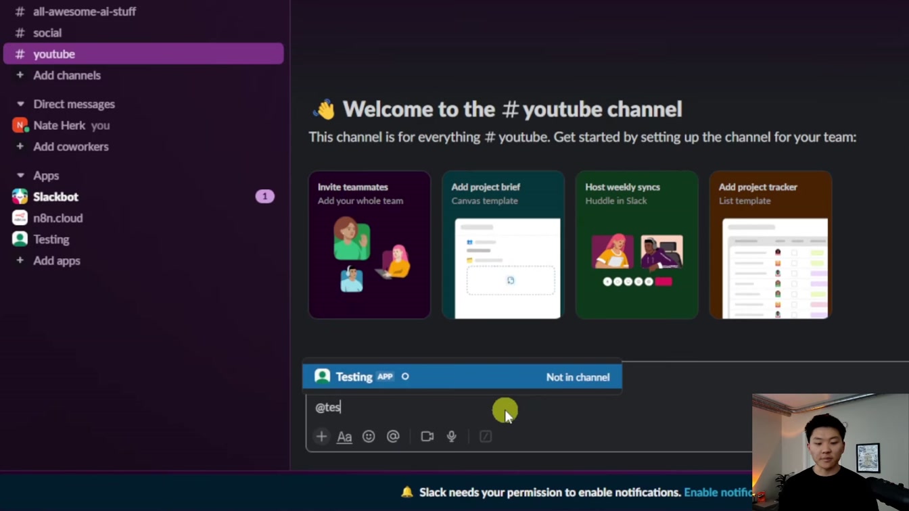Click Nate Herk avatar icon
909x511 pixels.
click(20, 125)
